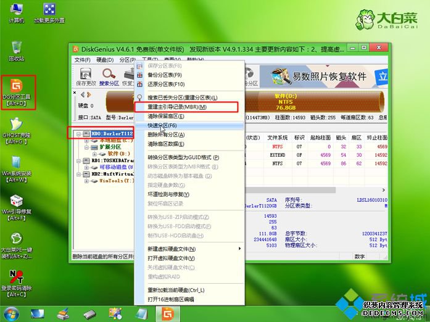The image size is (430, 322).
Task: Expand the 可移动磁盘 tree node
Action: (86, 167)
